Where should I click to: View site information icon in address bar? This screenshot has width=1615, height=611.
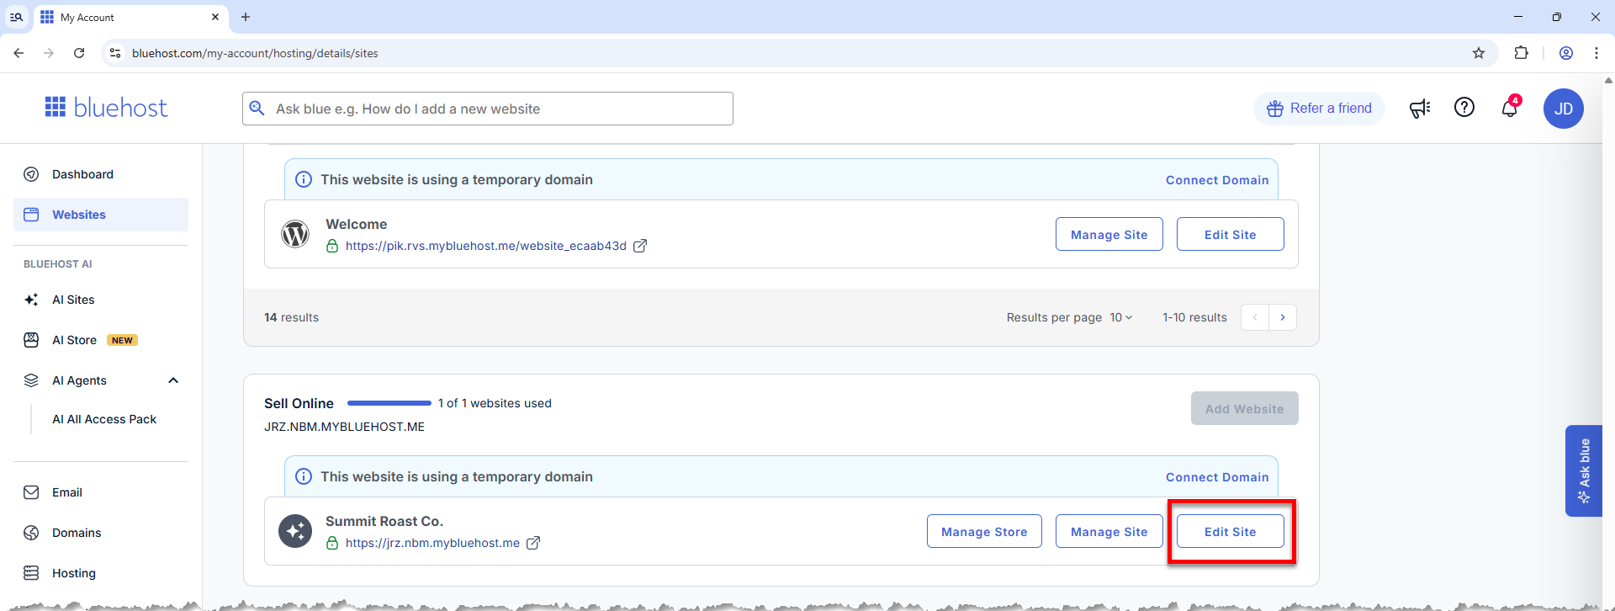tap(115, 53)
